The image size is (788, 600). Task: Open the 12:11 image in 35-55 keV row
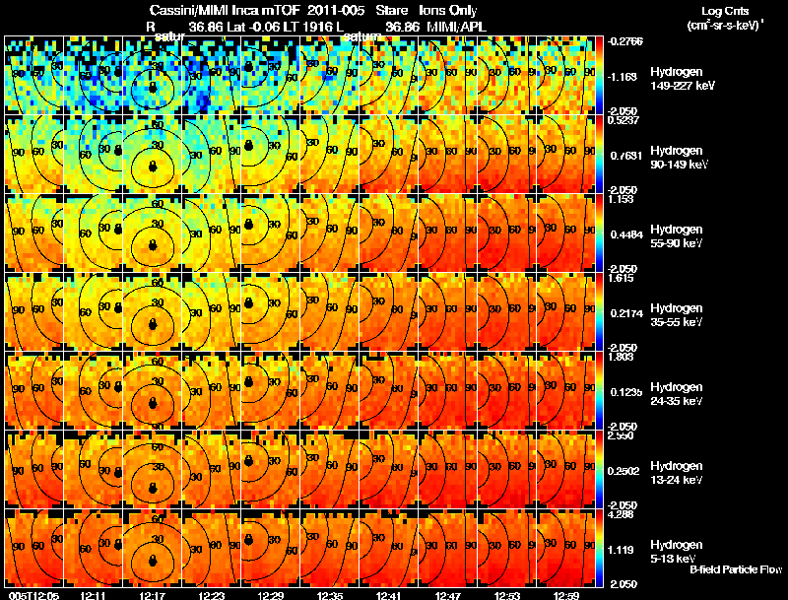(93, 312)
